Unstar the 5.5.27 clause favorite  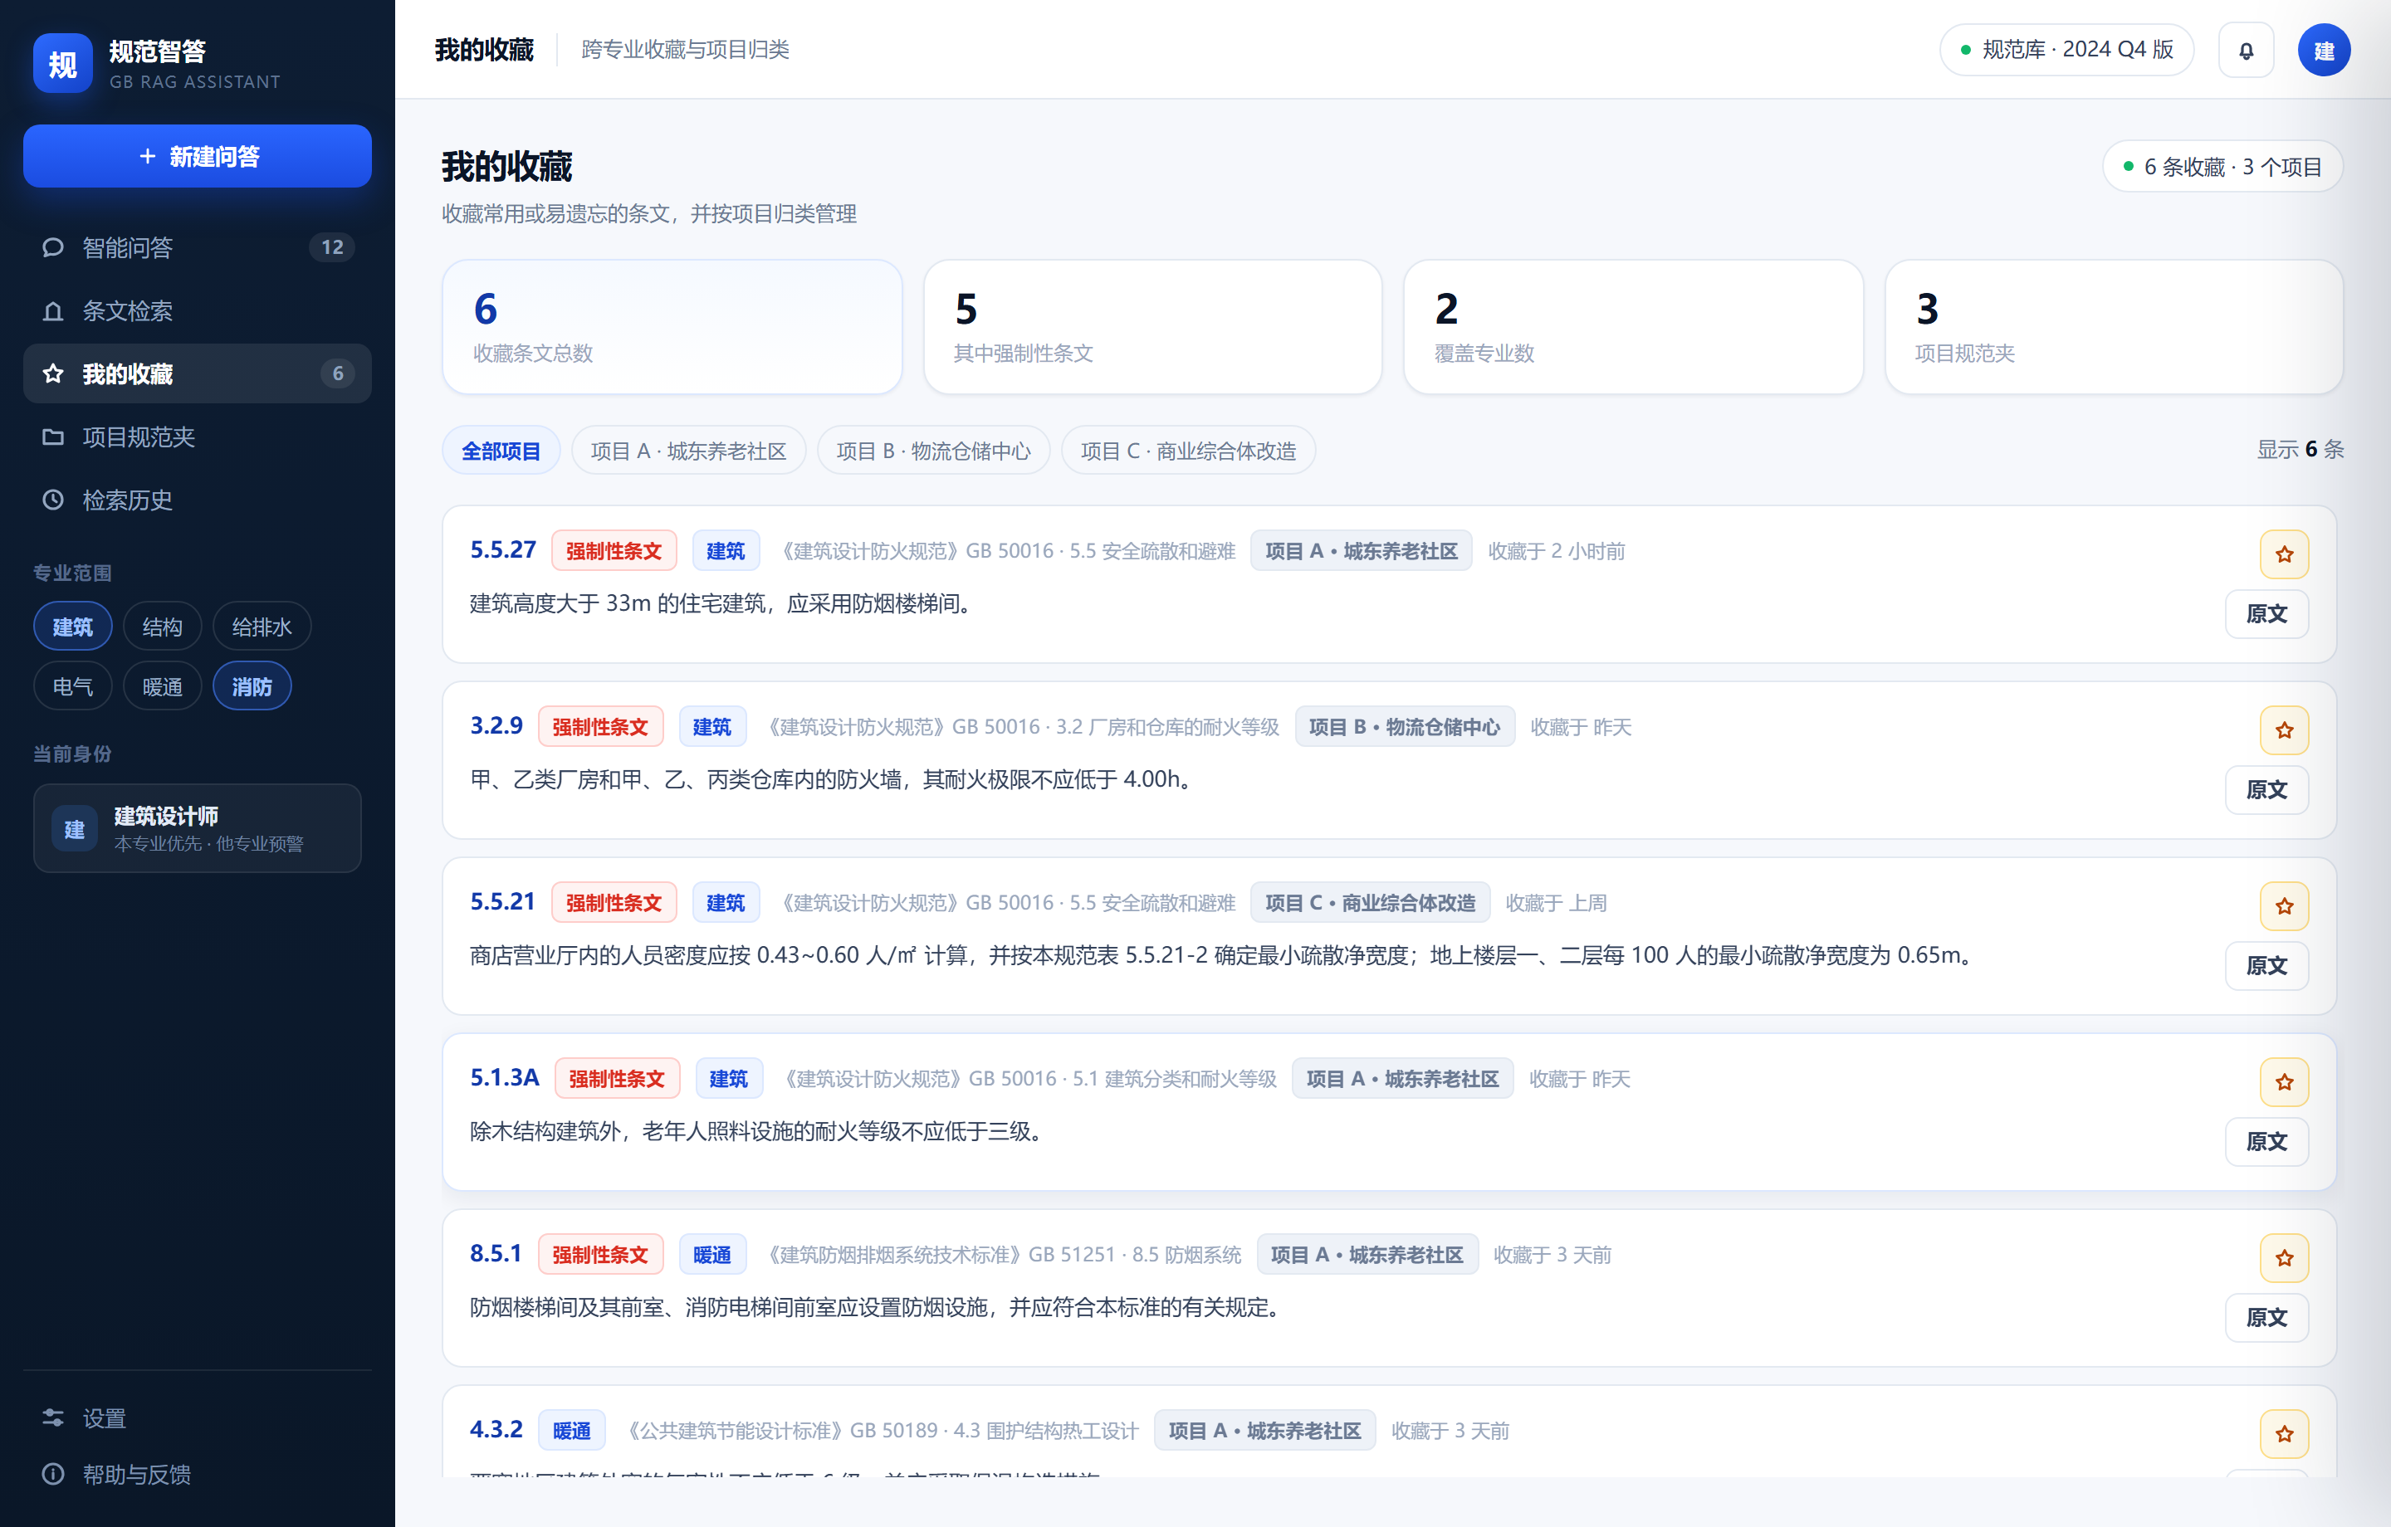coord(2284,554)
